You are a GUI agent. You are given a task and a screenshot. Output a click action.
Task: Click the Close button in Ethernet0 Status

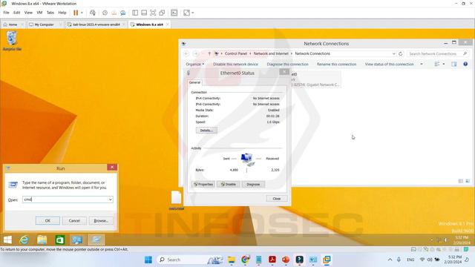coord(277,199)
